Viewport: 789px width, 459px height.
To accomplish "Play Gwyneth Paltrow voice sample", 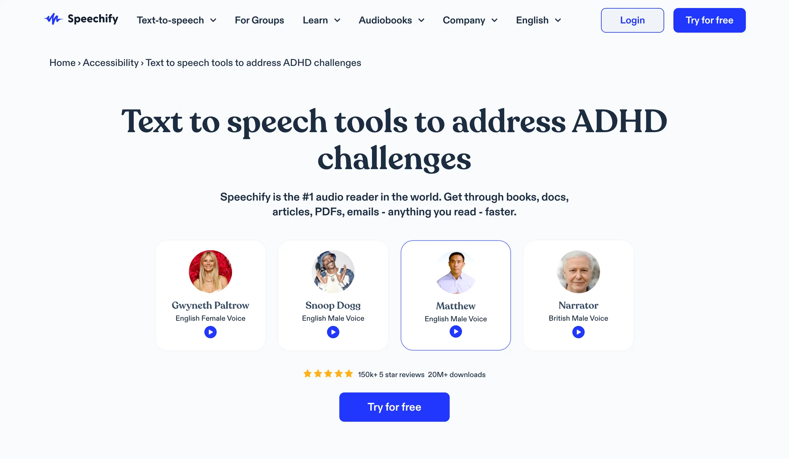I will (211, 332).
